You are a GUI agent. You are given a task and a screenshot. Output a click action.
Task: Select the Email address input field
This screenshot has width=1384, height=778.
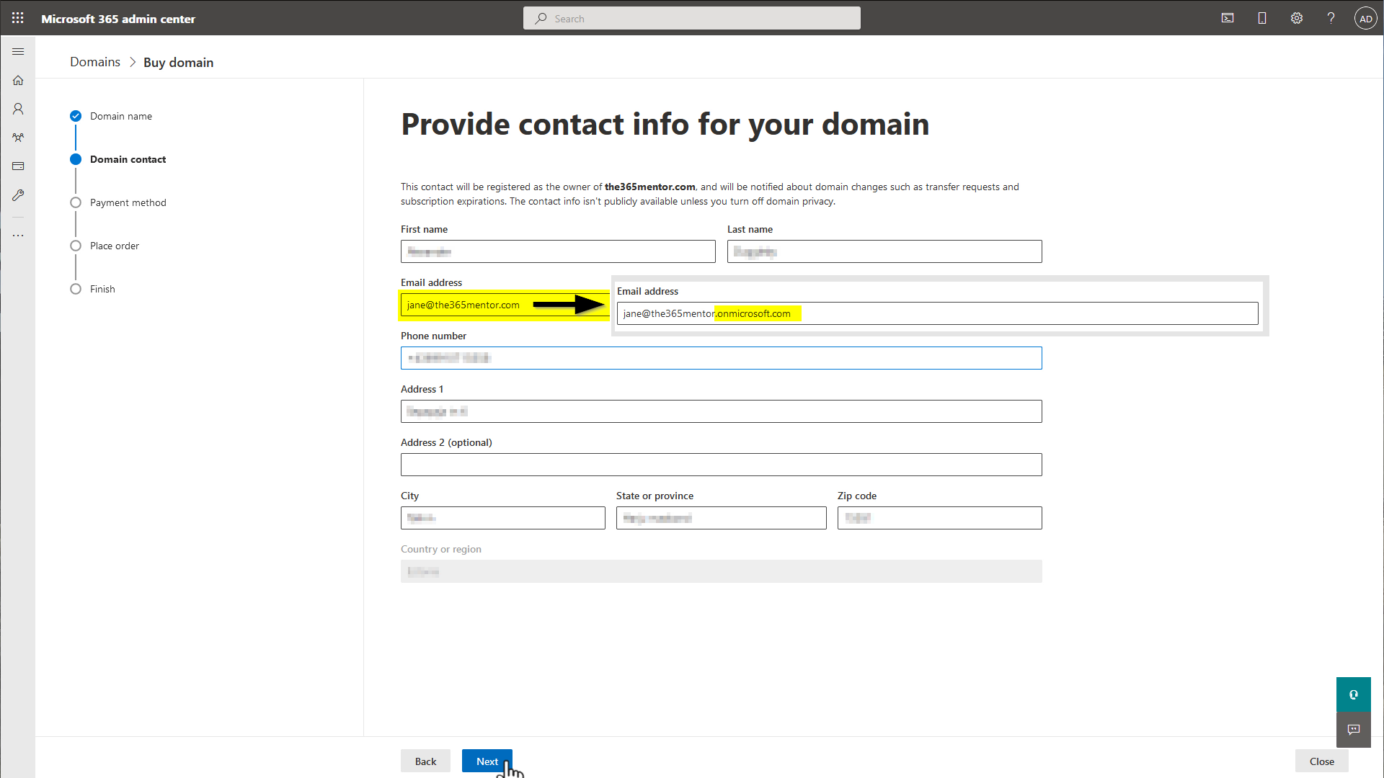504,304
